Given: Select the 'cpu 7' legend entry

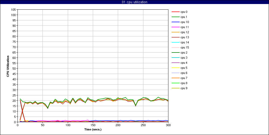Looking at the screenshot, I should [179, 78].
